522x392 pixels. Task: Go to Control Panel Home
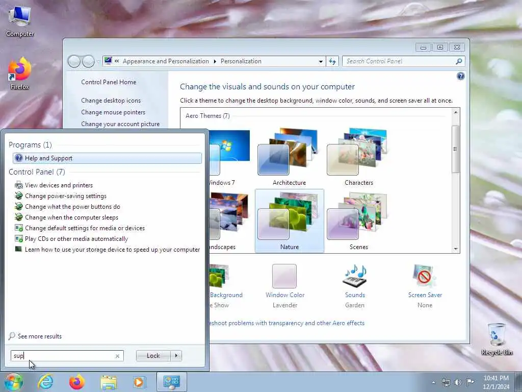click(109, 82)
